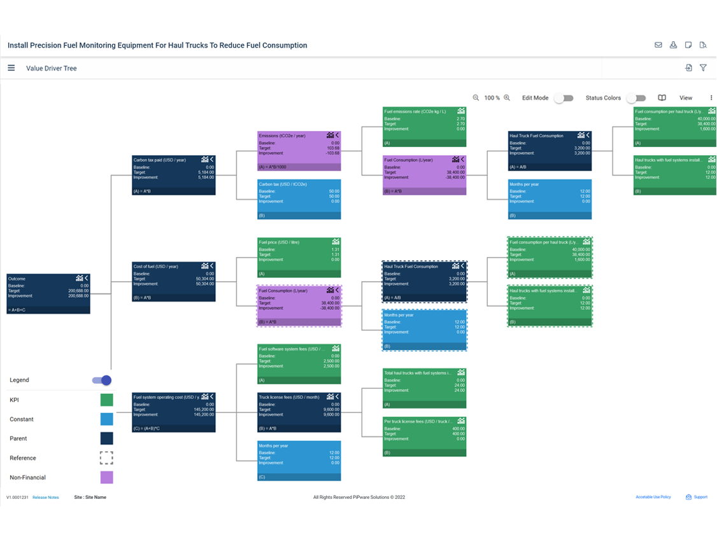
Task: Enable the Edit Mode toggle
Action: click(564, 98)
